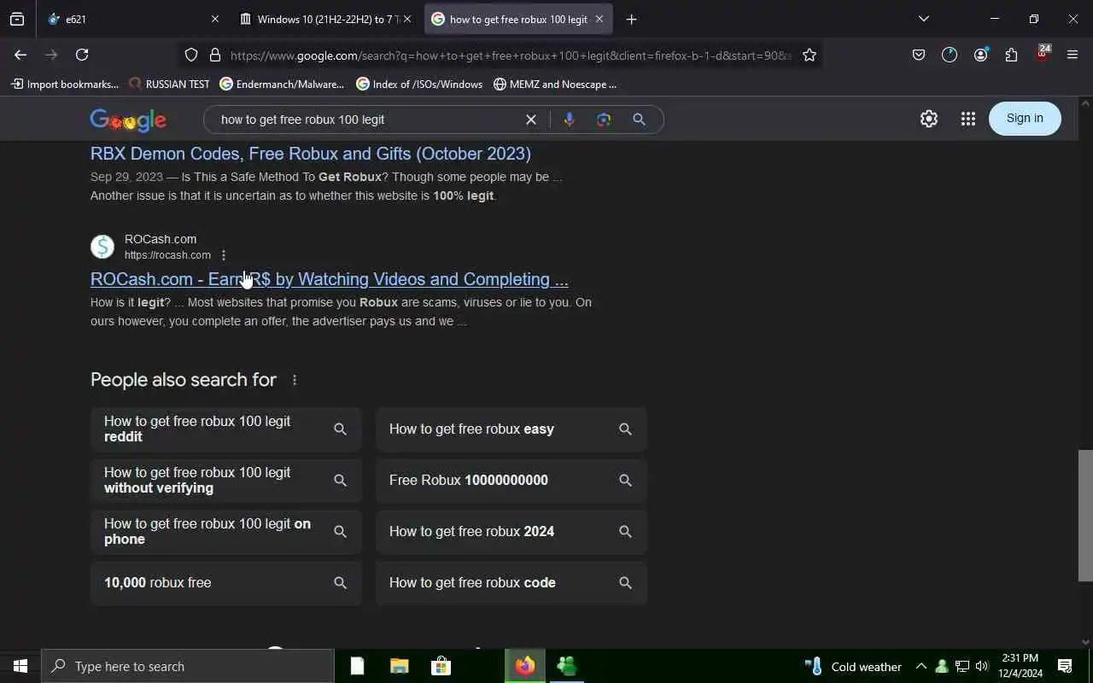The image size is (1093, 683).
Task: Go back to previous page
Action: pyautogui.click(x=20, y=55)
